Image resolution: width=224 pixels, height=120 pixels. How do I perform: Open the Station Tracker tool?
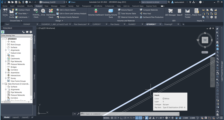[188, 13]
